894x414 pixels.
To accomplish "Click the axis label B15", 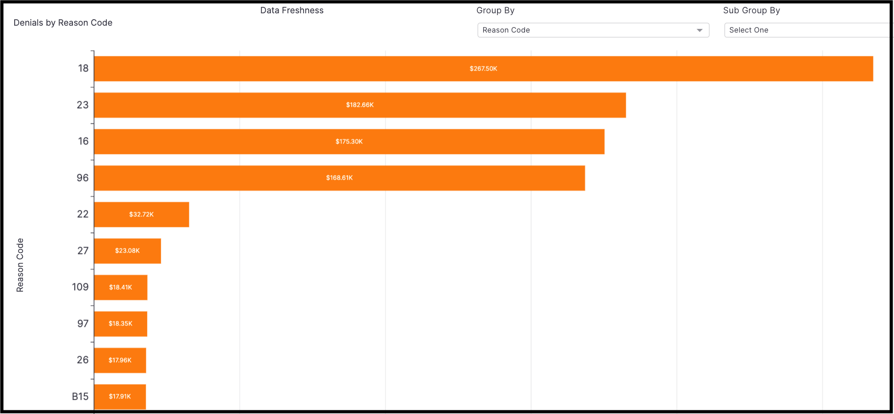I will pyautogui.click(x=80, y=397).
